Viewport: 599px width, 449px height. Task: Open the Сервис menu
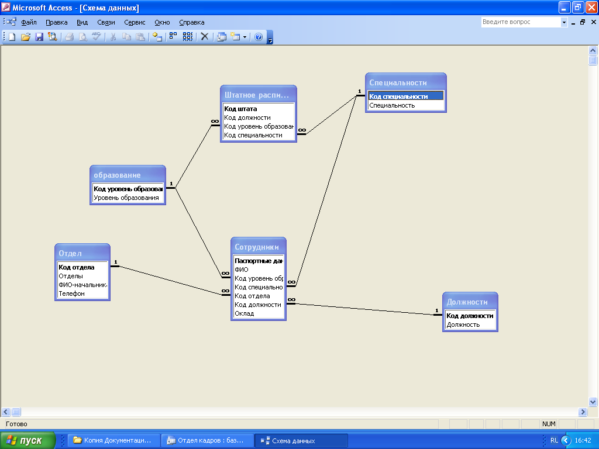coord(135,22)
